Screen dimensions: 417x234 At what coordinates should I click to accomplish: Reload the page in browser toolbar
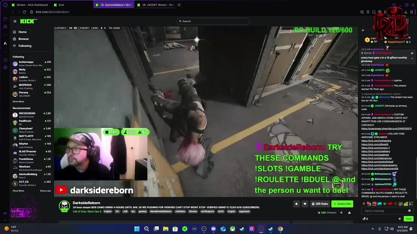click(x=24, y=12)
